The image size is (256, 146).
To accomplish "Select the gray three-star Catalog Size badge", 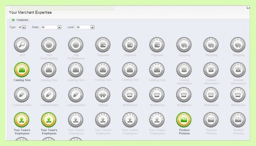I will (76, 70).
